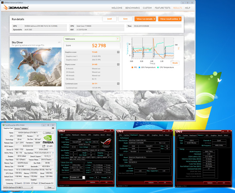Toggle the CUDA checkbox
The width and height of the screenshot is (235, 193).
(x=24, y=183)
